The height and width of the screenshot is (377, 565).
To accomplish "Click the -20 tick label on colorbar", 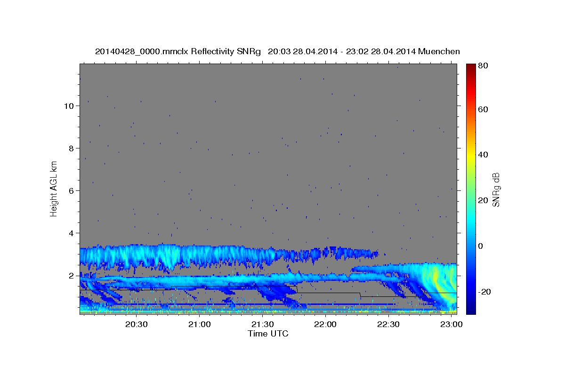I will click(x=484, y=292).
